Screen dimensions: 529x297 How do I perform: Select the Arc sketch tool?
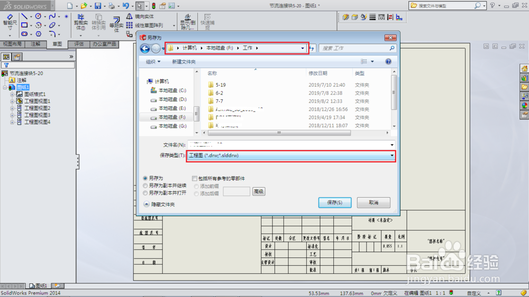38,25
